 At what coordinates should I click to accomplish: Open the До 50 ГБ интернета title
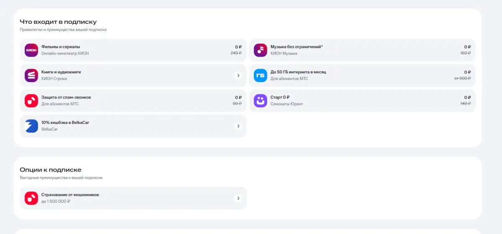[x=298, y=72]
